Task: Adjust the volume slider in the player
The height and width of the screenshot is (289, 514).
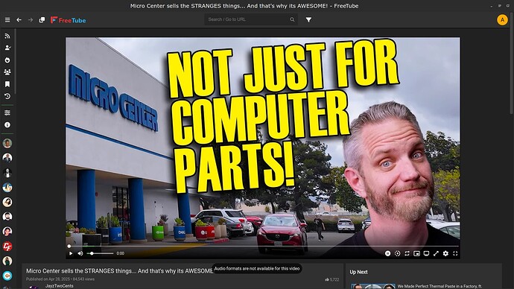Action: point(100,253)
